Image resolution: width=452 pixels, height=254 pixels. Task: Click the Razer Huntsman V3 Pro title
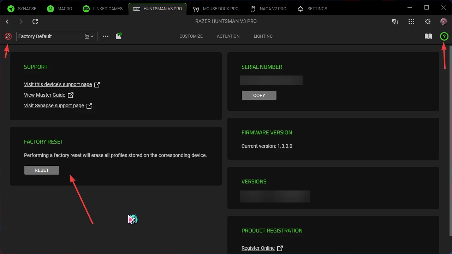click(x=226, y=21)
